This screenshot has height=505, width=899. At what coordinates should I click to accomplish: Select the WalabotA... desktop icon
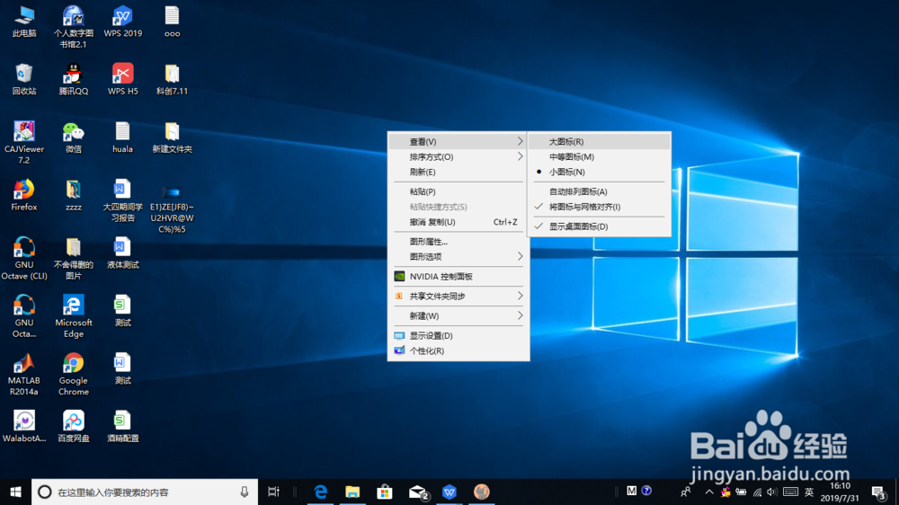tap(24, 427)
